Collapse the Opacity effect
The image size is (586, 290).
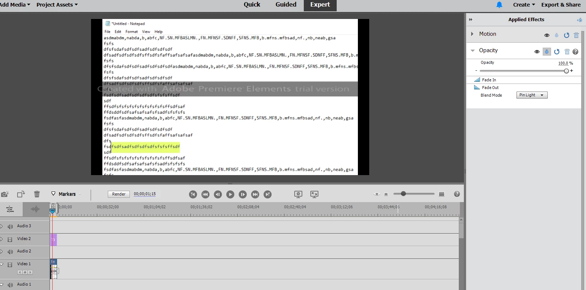pos(473,50)
